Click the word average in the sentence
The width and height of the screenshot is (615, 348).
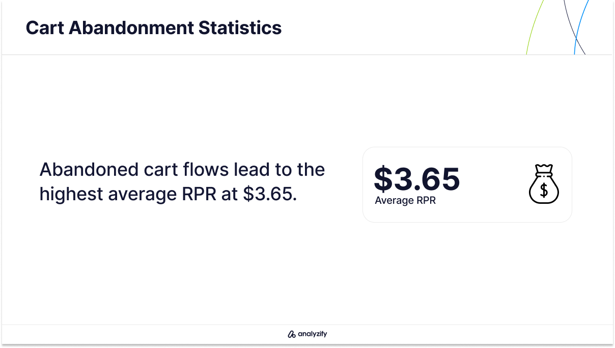coord(142,195)
